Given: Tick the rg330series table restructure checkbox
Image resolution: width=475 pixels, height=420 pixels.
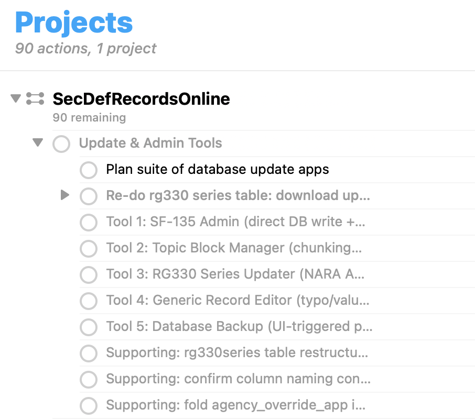Looking at the screenshot, I should [x=89, y=353].
